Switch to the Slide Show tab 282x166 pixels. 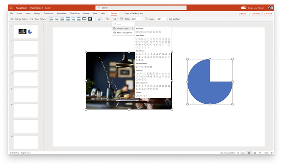[75, 13]
